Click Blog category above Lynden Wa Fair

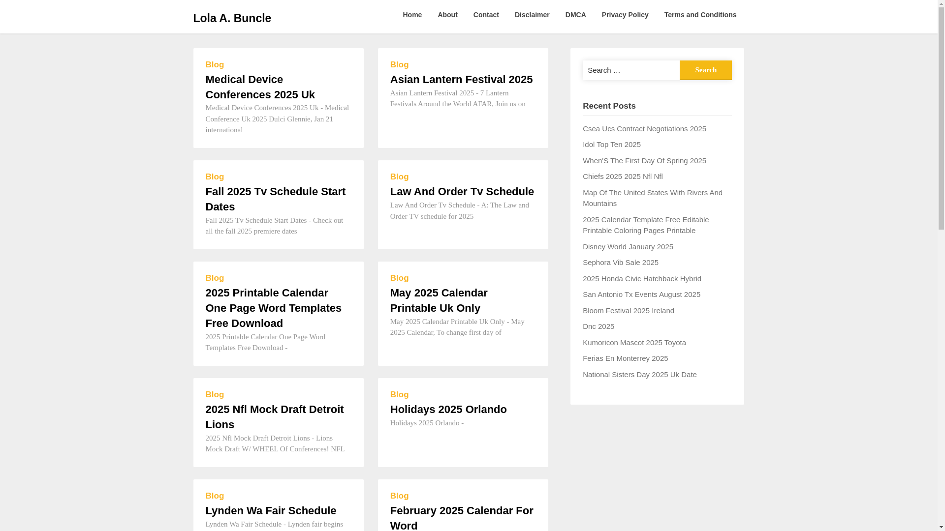click(215, 496)
